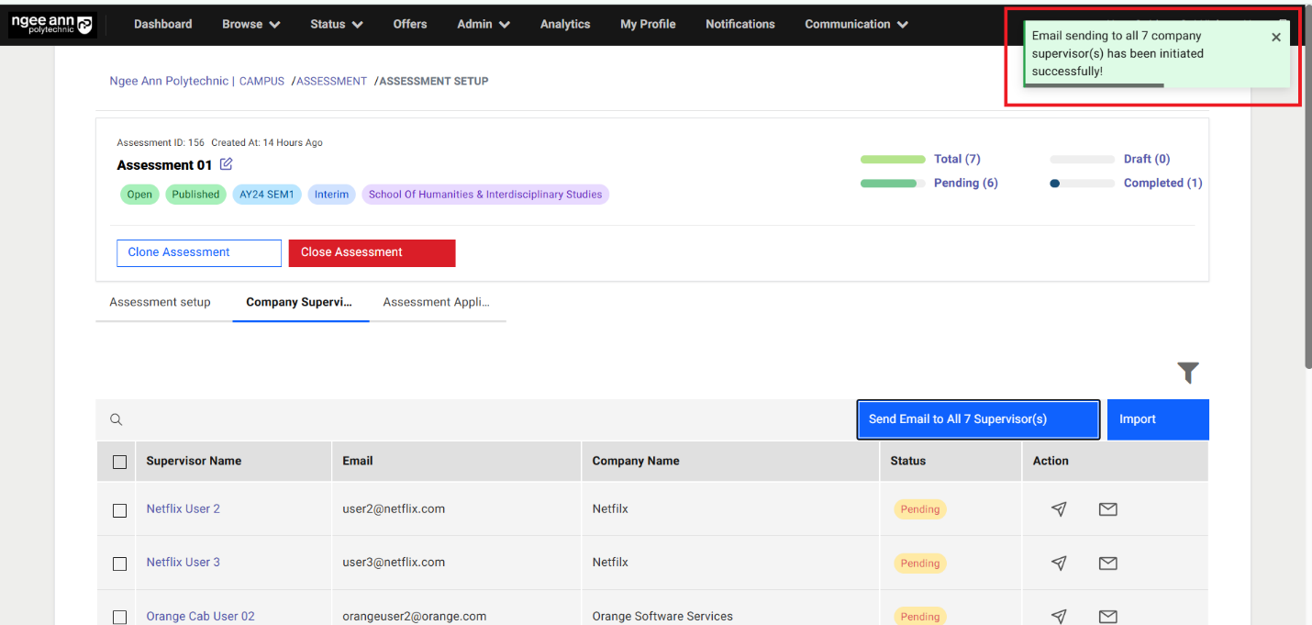The width and height of the screenshot is (1312, 625).
Task: Open the Status dropdown in navbar
Action: (336, 25)
